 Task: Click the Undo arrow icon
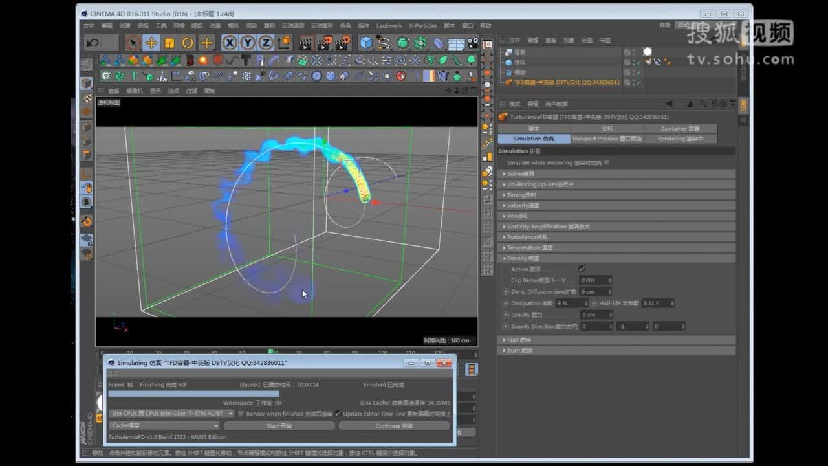click(x=91, y=42)
